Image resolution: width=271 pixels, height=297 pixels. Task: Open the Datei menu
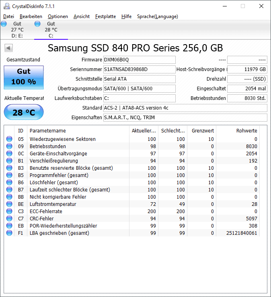(9, 16)
